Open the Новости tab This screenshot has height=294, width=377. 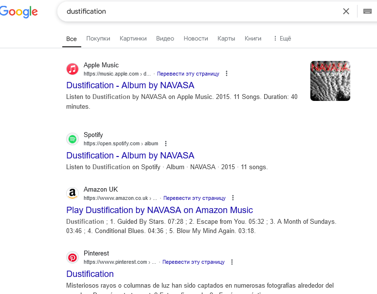coord(196,39)
